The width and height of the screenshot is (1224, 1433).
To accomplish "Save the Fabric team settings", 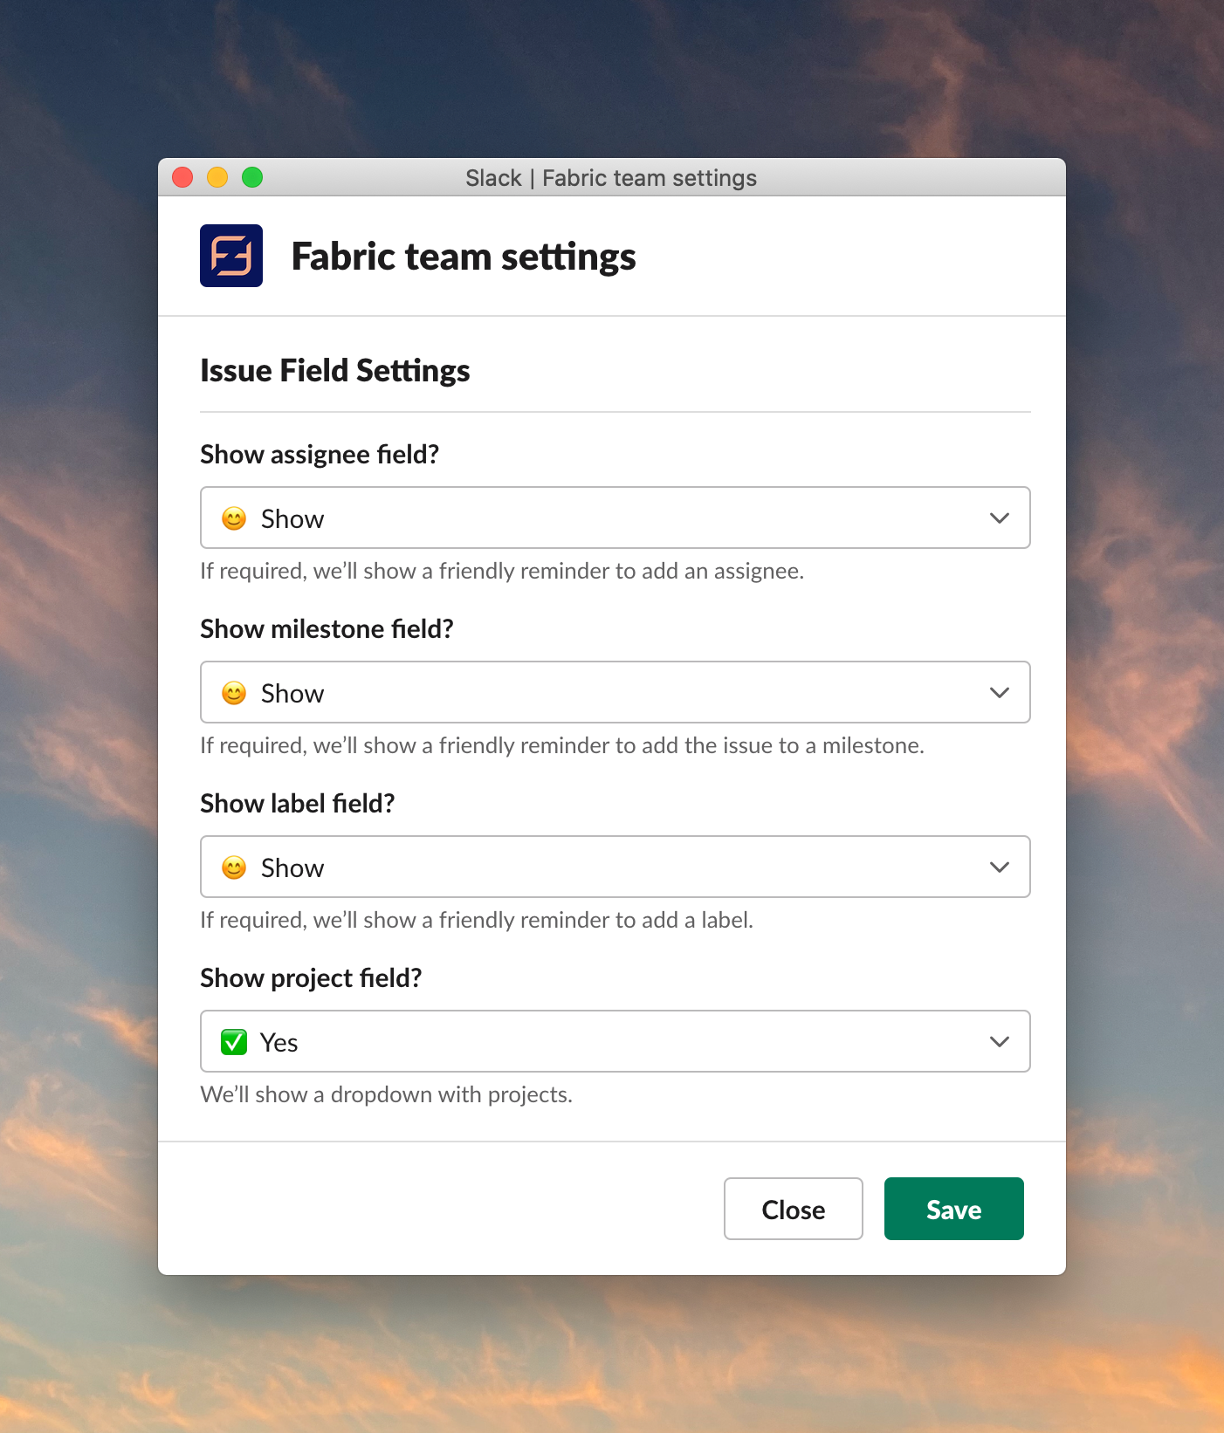I will click(x=953, y=1209).
